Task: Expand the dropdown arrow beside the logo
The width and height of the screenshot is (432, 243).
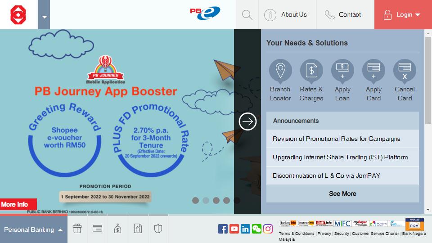Action: click(44, 14)
